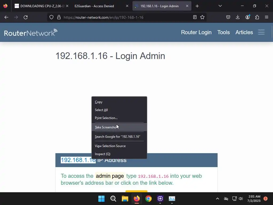
Task: Click the padlock site security icon
Action: [x=59, y=17]
